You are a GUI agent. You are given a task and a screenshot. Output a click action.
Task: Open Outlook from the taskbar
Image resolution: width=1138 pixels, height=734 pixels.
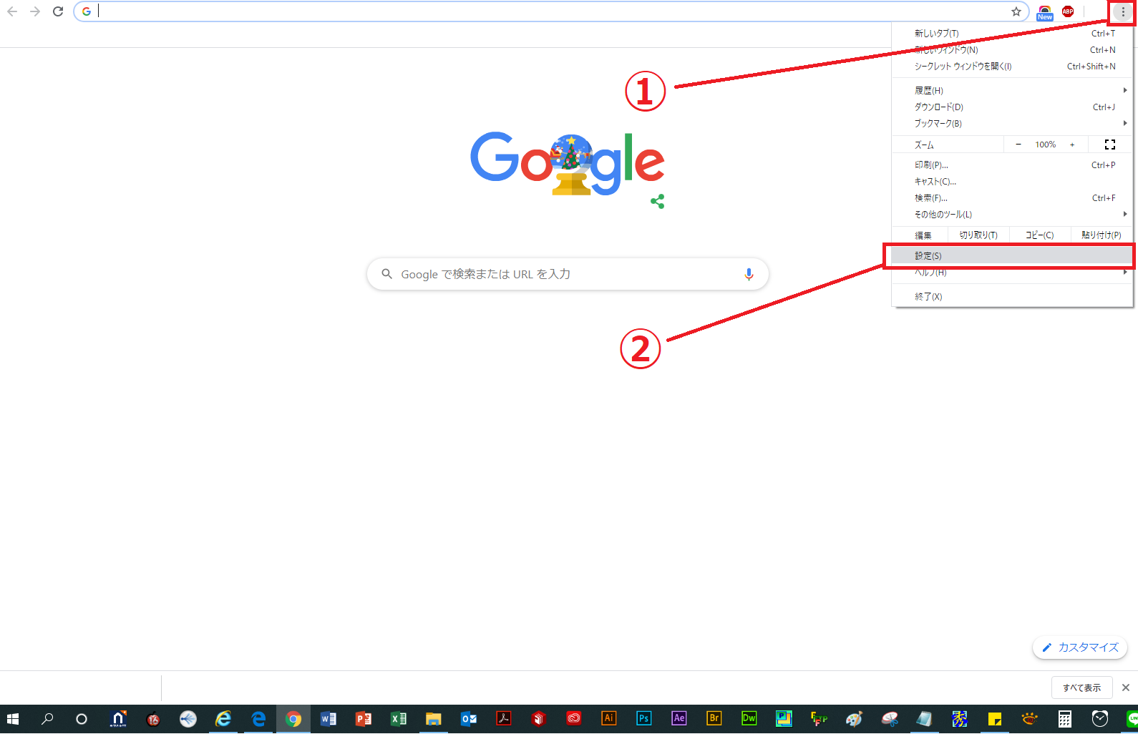click(x=469, y=719)
